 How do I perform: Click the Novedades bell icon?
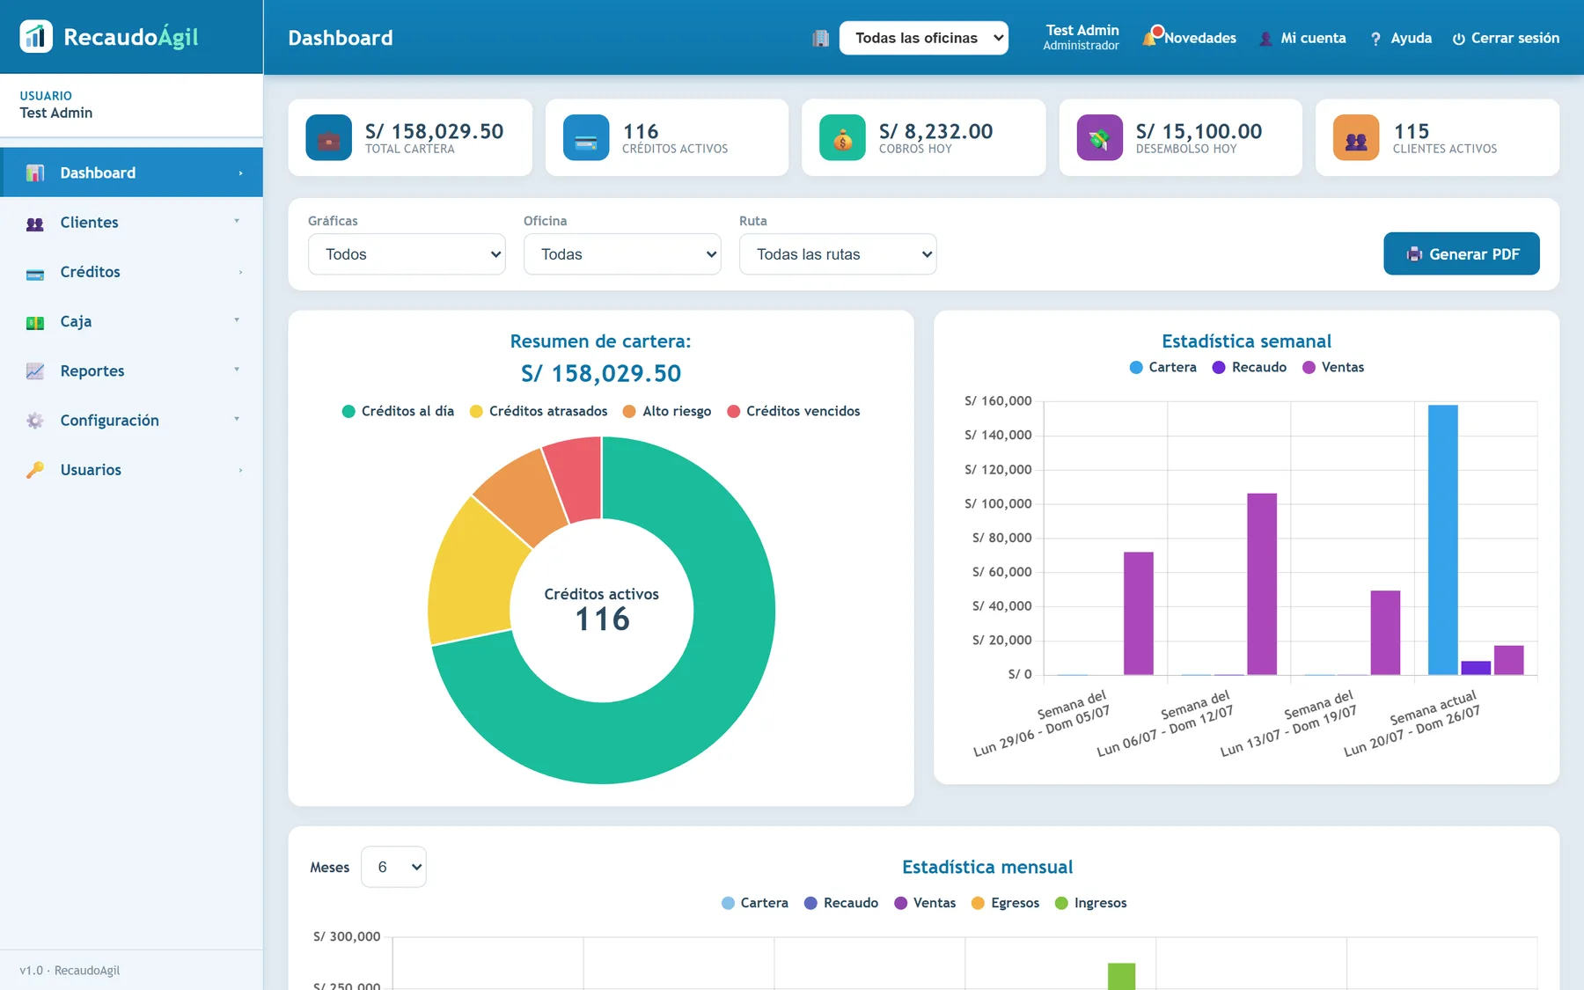1152,37
